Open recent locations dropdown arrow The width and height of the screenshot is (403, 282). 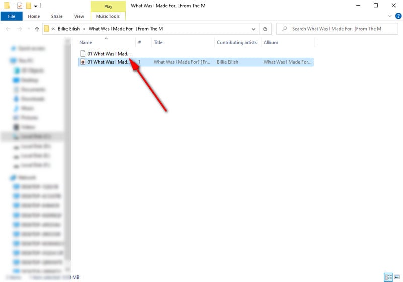(29, 29)
